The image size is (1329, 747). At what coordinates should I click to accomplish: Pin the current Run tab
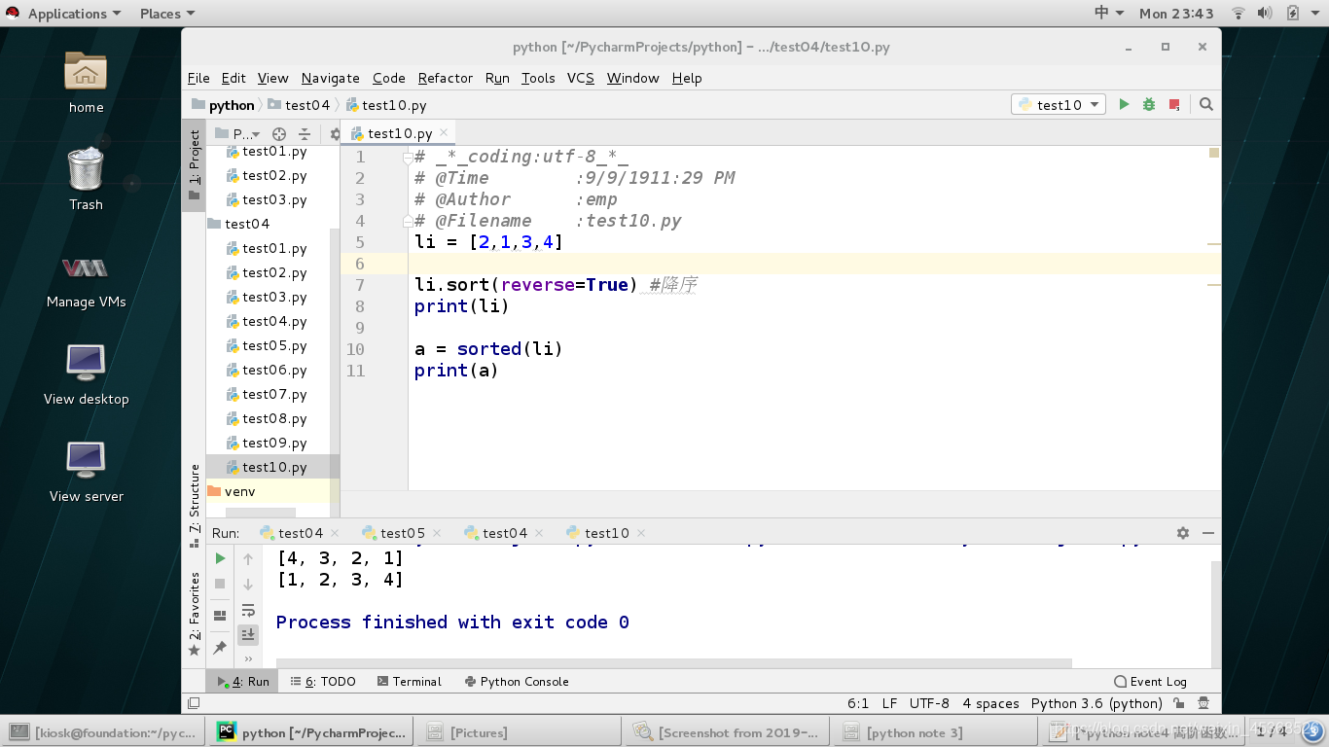tap(220, 647)
